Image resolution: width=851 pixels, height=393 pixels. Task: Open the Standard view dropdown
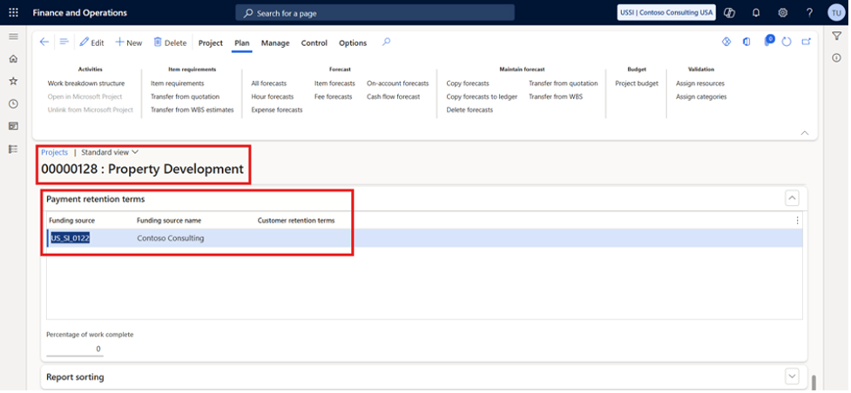click(x=110, y=152)
